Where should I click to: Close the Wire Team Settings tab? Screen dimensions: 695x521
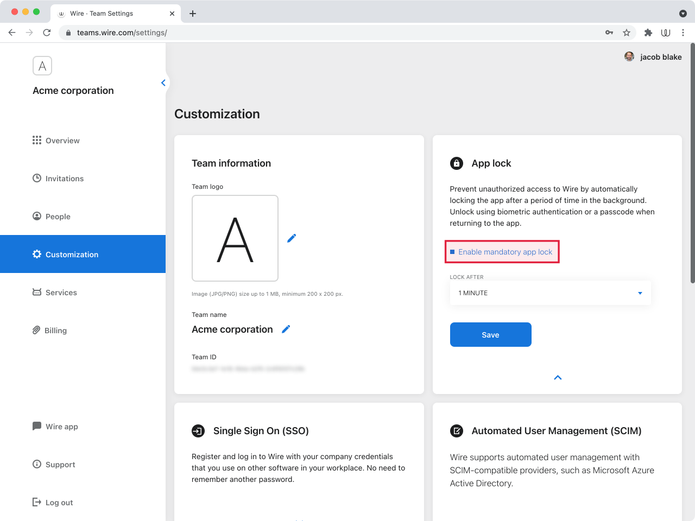[x=172, y=14]
